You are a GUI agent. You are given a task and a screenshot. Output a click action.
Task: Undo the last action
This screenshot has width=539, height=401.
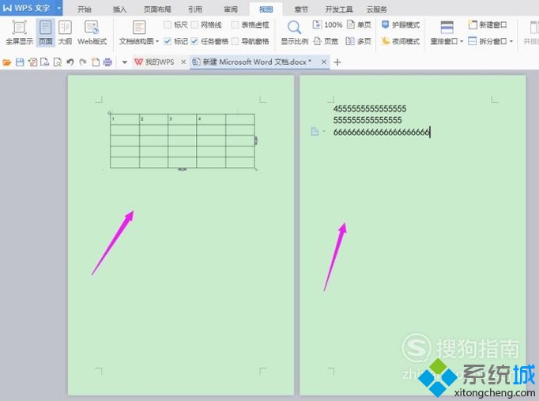70,62
